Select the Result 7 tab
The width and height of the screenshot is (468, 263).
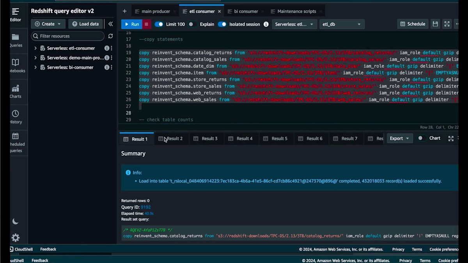346,139
